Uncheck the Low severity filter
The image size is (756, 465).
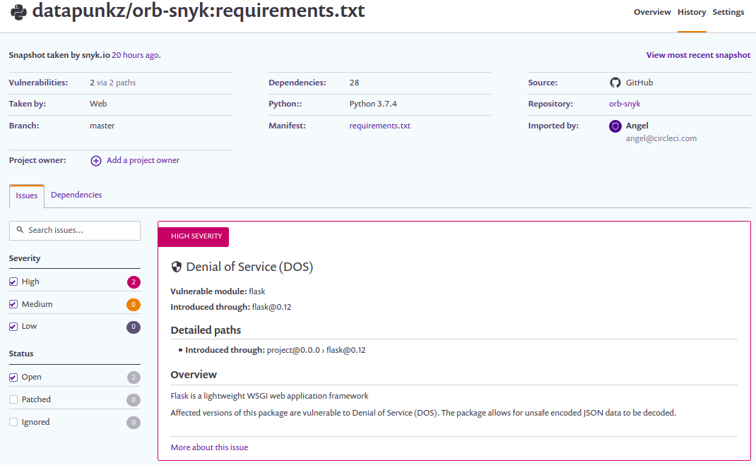[13, 327]
